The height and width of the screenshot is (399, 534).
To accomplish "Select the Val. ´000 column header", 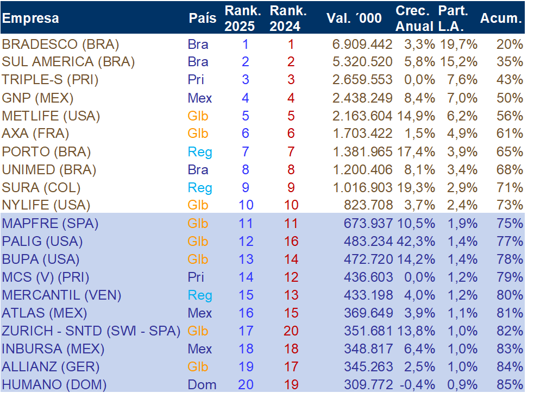I will pyautogui.click(x=354, y=18).
